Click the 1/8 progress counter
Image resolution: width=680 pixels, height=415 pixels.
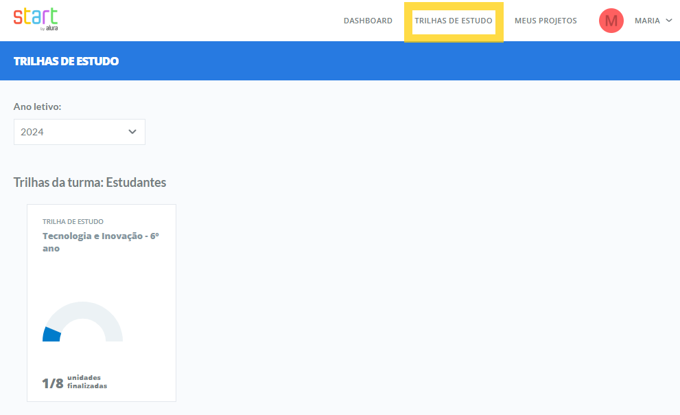click(x=52, y=383)
